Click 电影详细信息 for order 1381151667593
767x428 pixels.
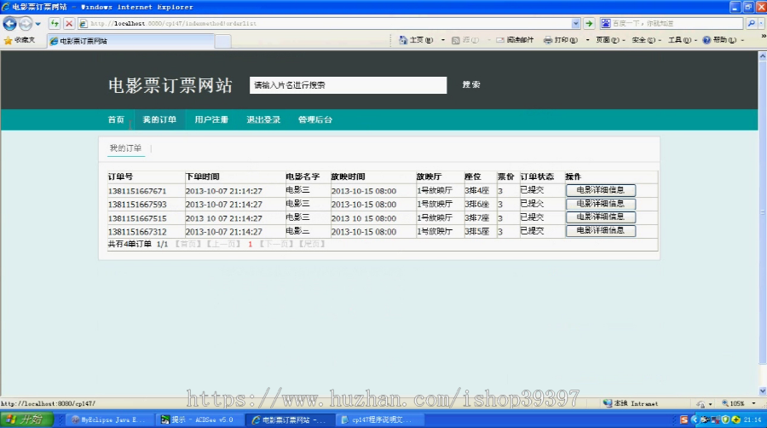(601, 204)
